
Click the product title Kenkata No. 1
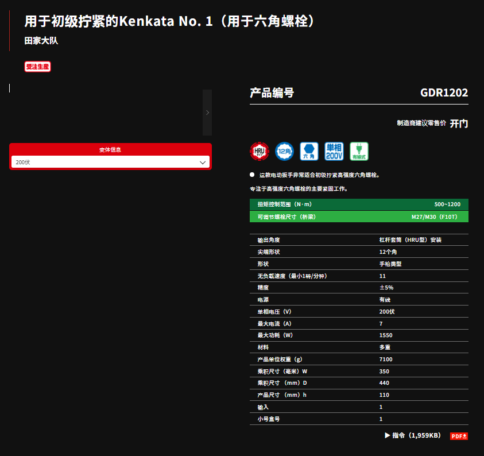coord(171,22)
